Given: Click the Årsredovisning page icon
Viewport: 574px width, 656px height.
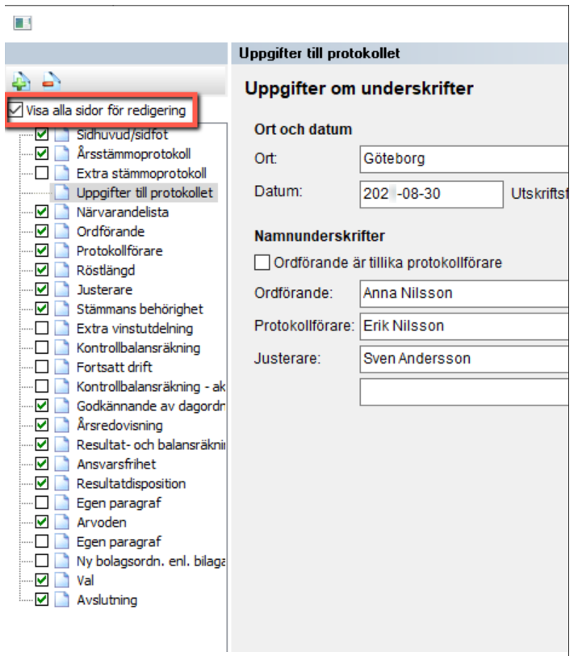Looking at the screenshot, I should point(62,425).
